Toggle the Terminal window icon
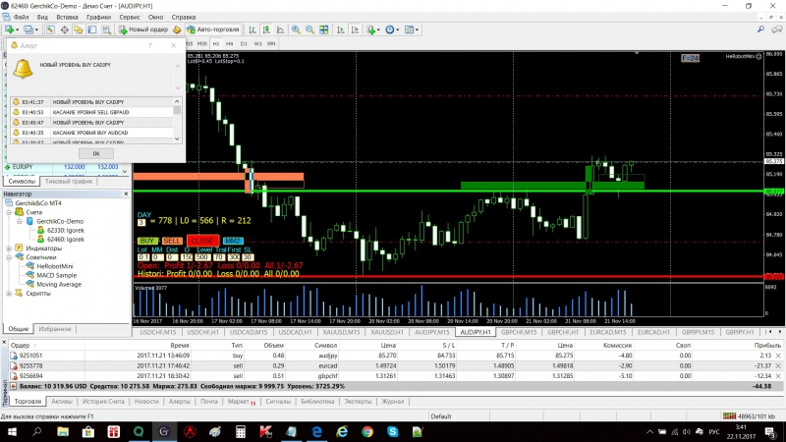Screen dimensions: 786x442 pyautogui.click(x=92, y=29)
